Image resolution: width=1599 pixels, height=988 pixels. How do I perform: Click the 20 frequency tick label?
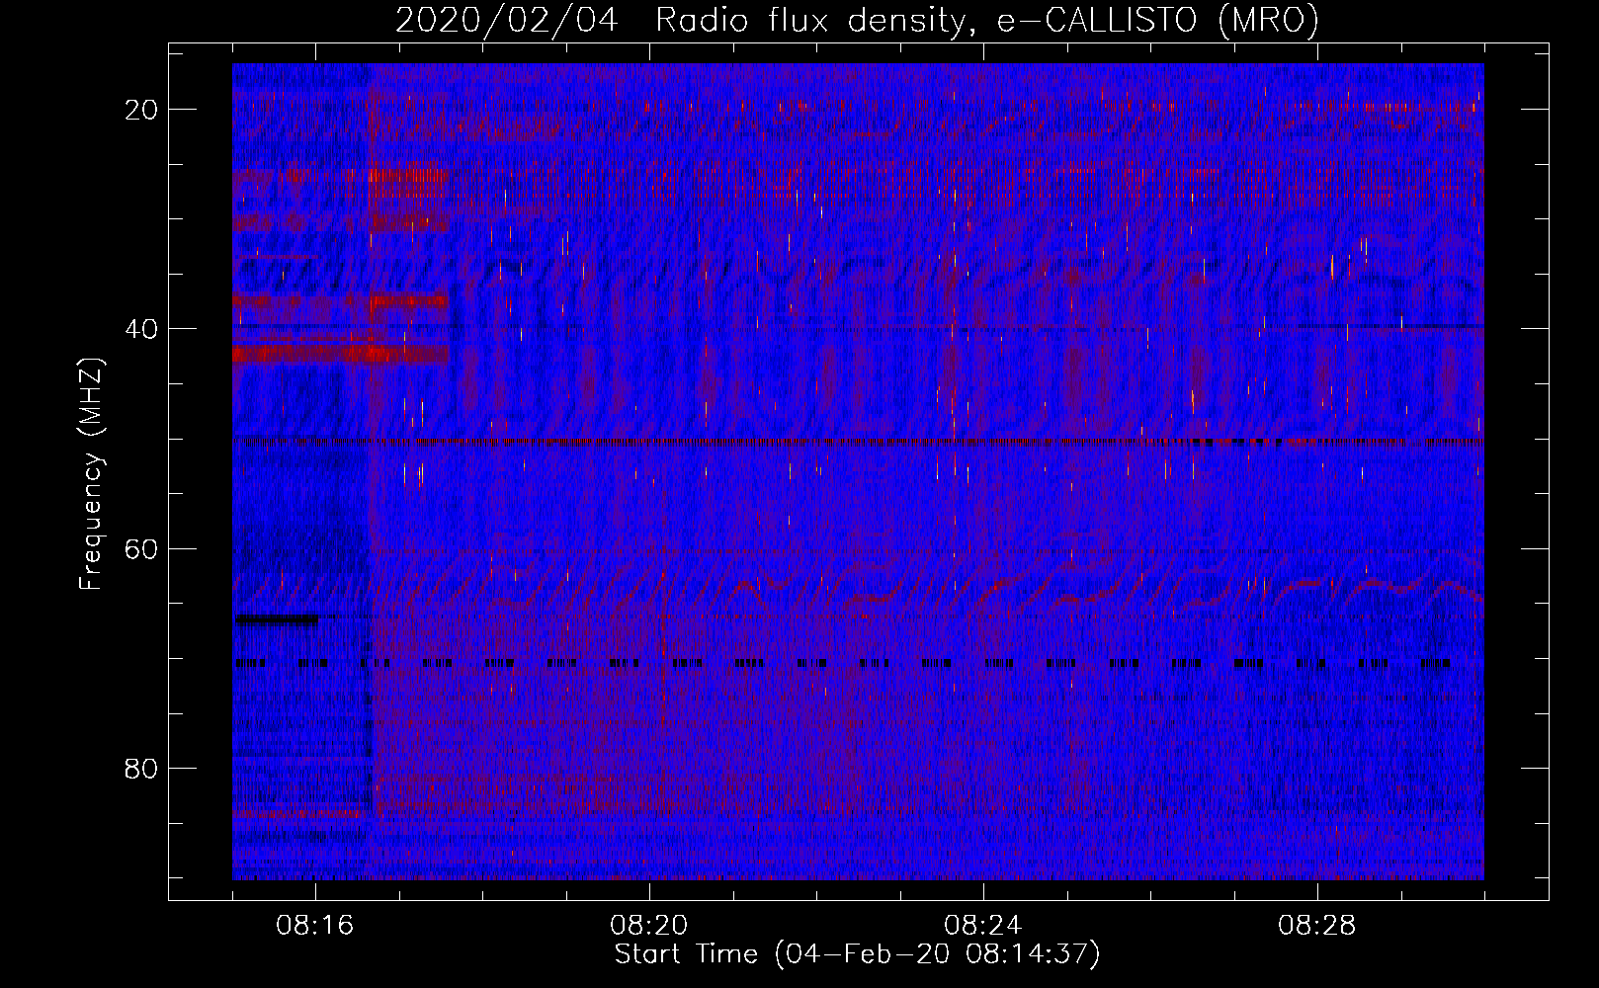coord(142,110)
